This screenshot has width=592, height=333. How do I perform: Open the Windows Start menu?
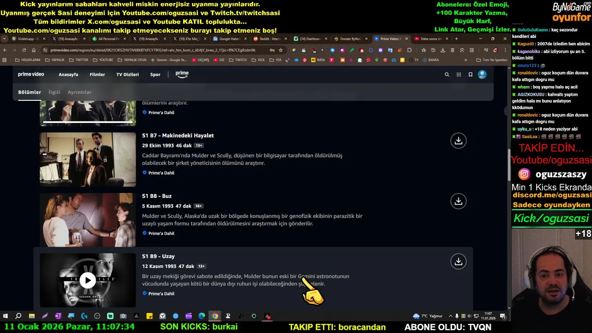click(x=5, y=316)
